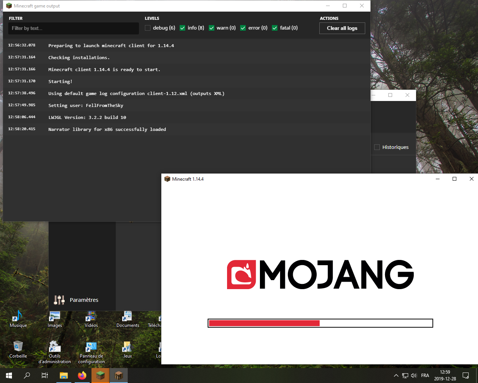Close the Minecraft 1.14.4 game window
The width and height of the screenshot is (478, 383).
pyautogui.click(x=472, y=179)
